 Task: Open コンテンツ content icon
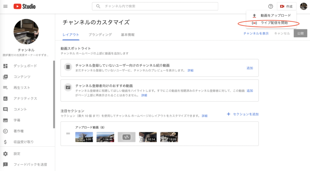(5, 77)
